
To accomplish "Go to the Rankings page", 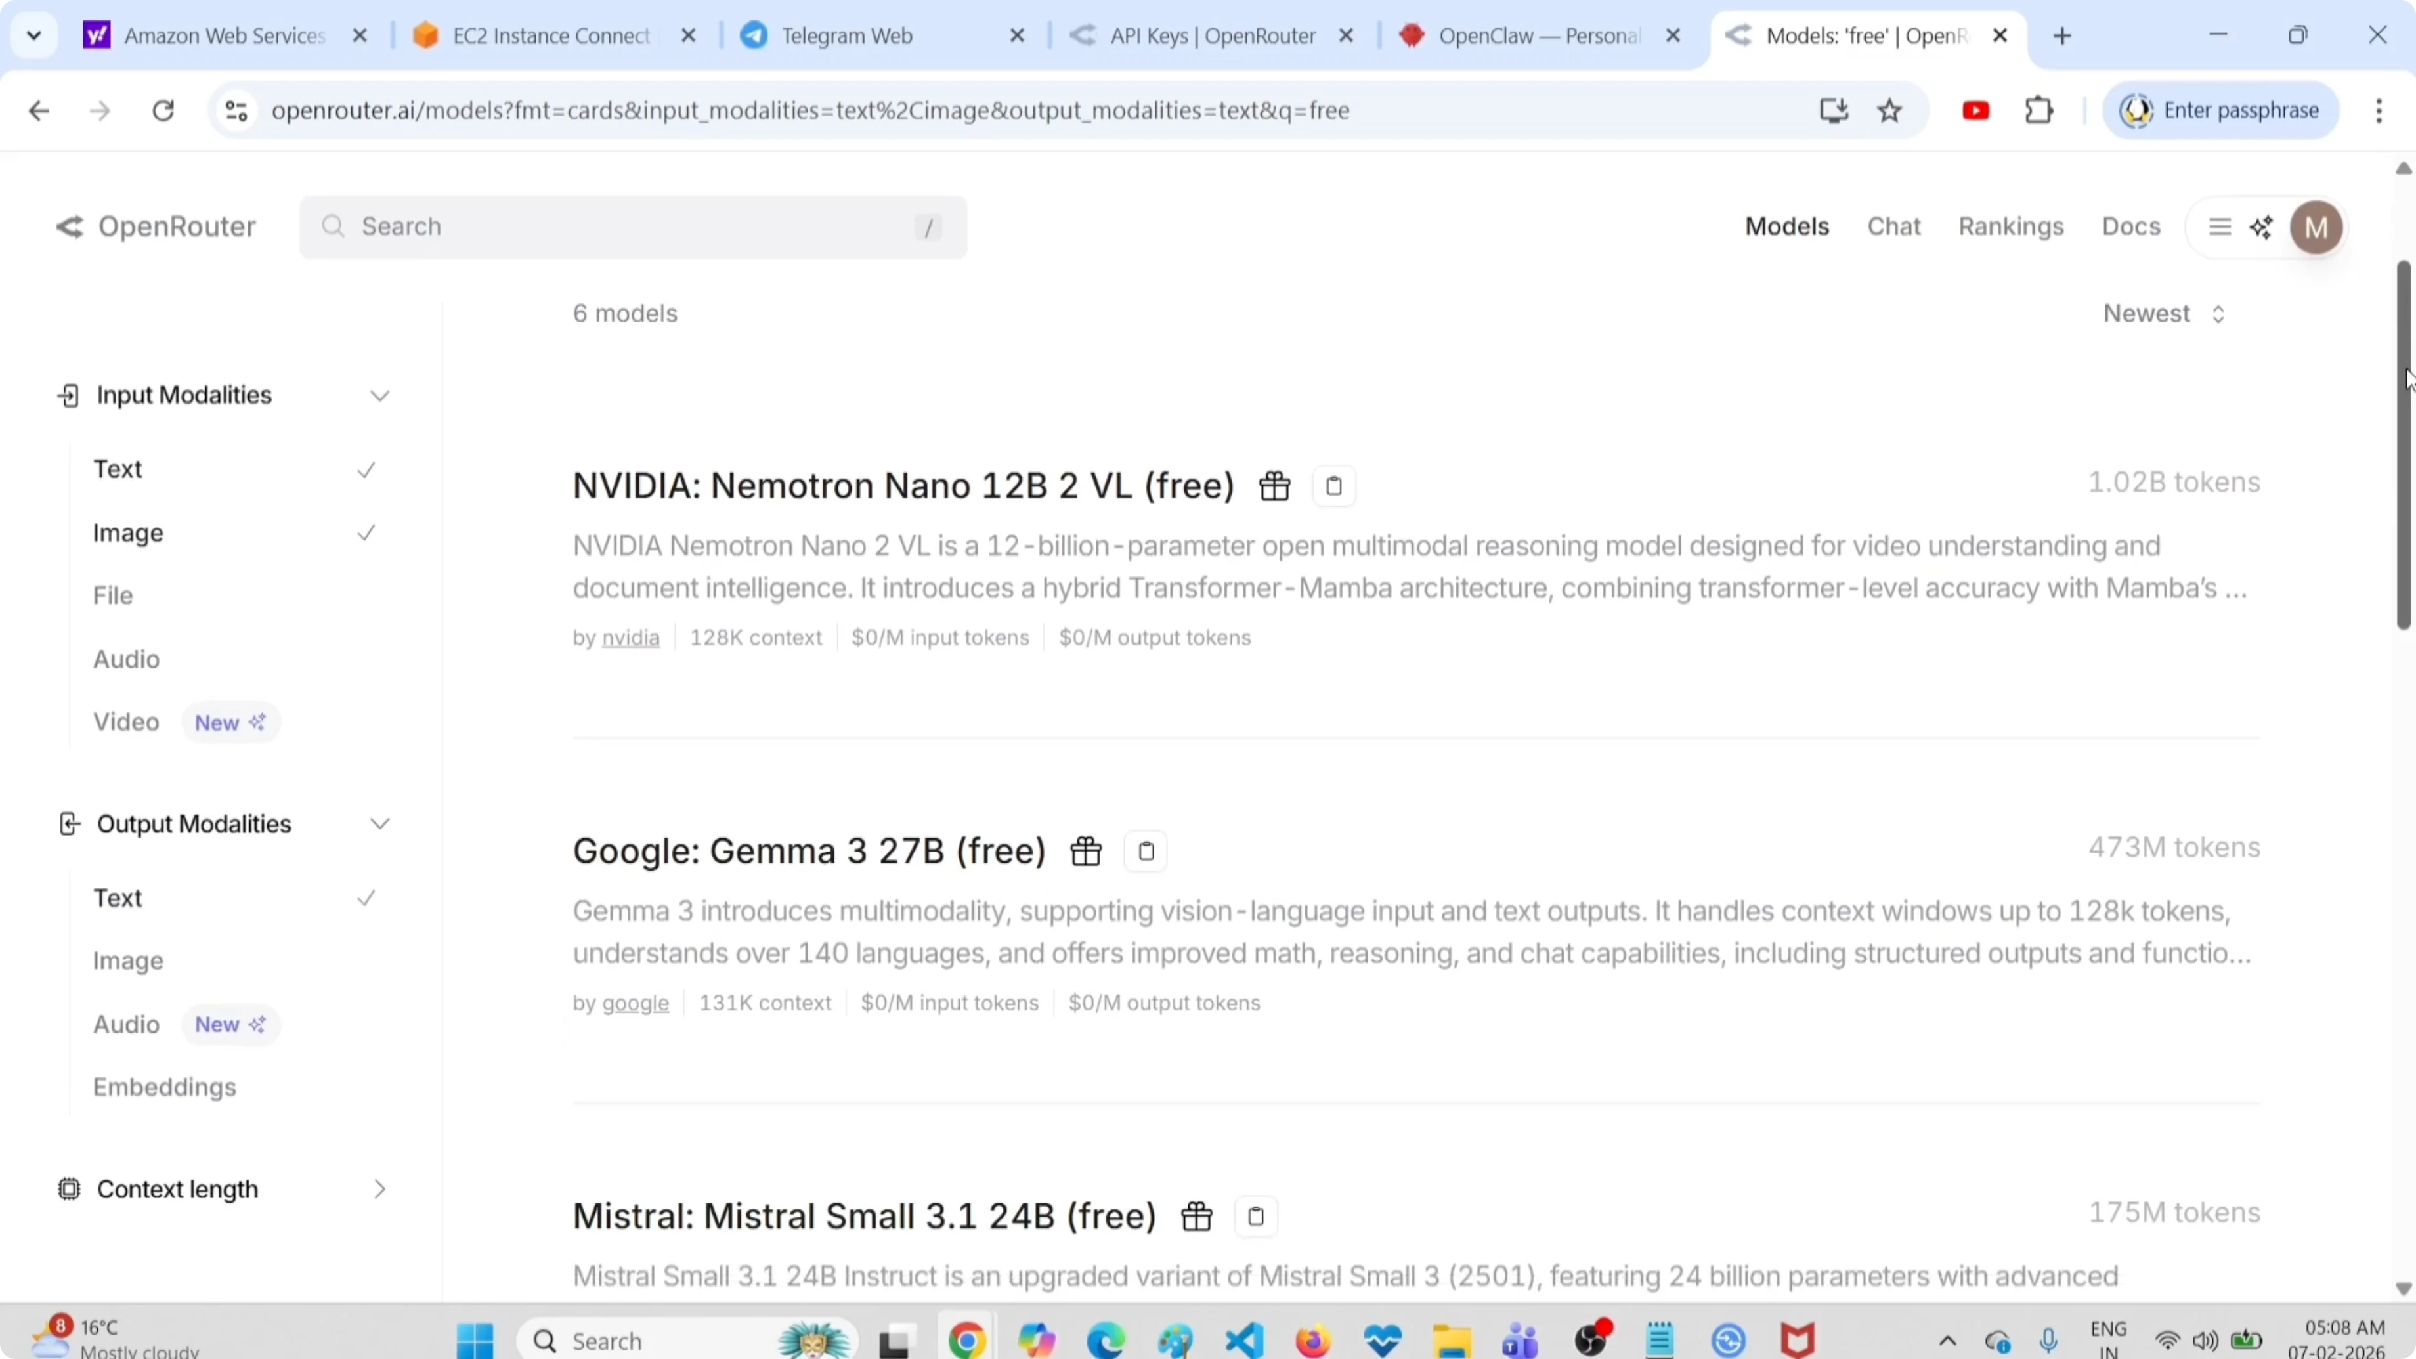I will click(2011, 226).
